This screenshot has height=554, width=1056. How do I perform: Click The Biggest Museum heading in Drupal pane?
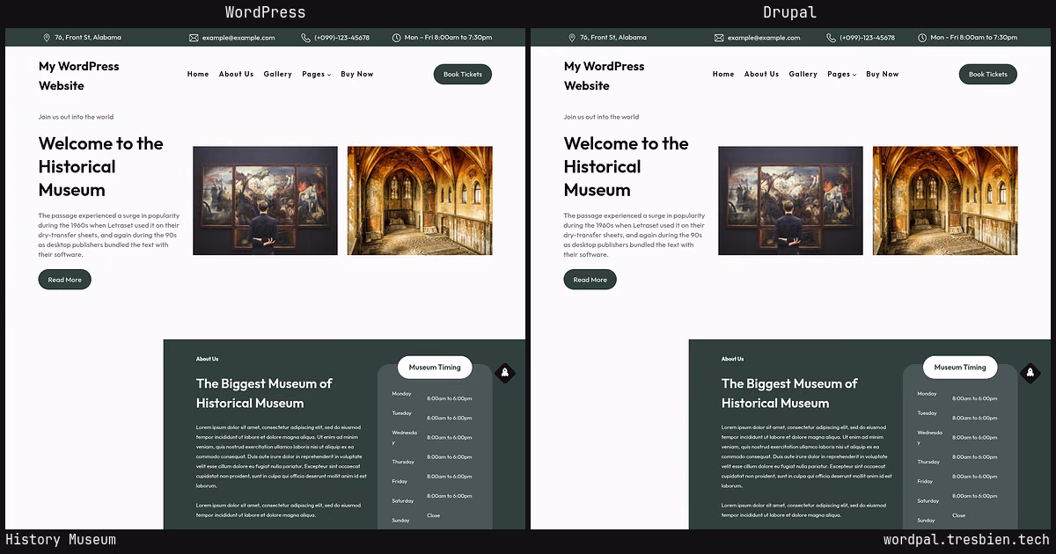[x=789, y=393]
